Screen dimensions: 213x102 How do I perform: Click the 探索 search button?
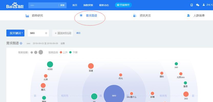click(62, 5)
